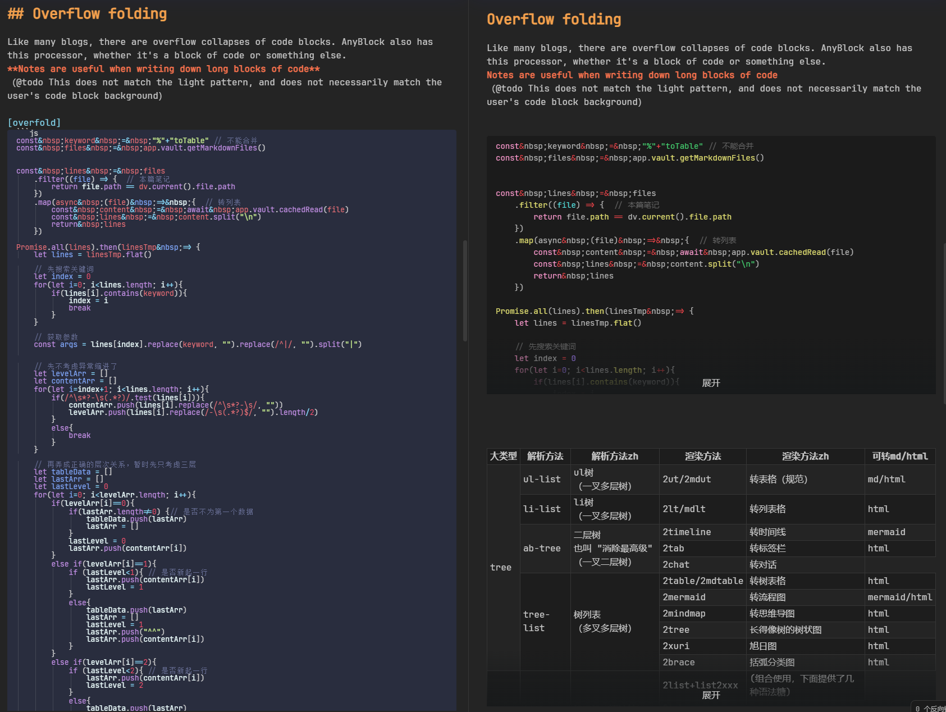Click the [overfold] processor tag in editor

pos(34,122)
